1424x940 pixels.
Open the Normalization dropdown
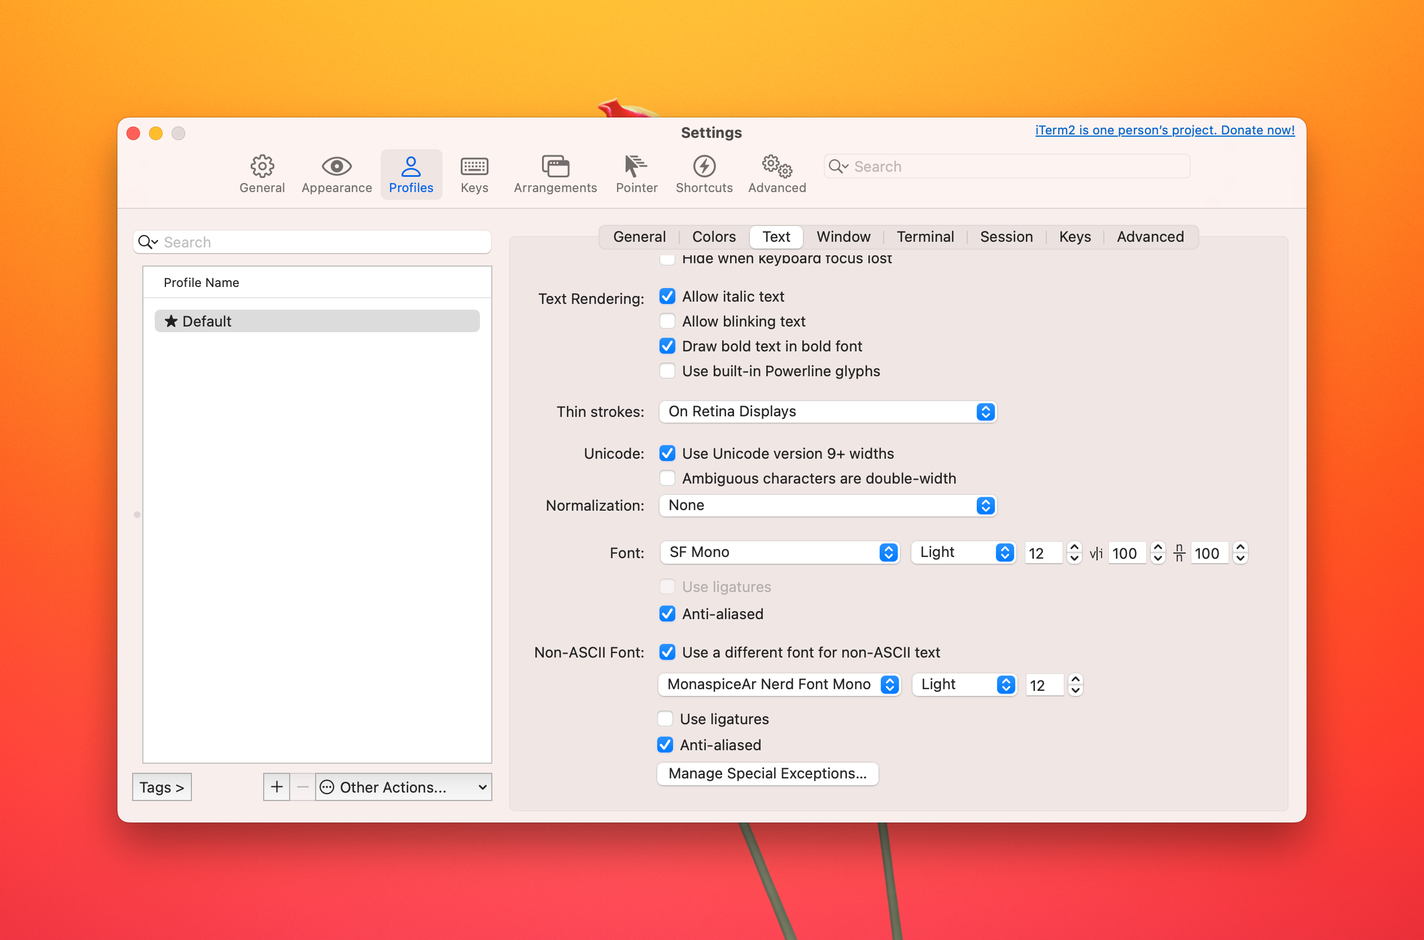[x=827, y=506]
